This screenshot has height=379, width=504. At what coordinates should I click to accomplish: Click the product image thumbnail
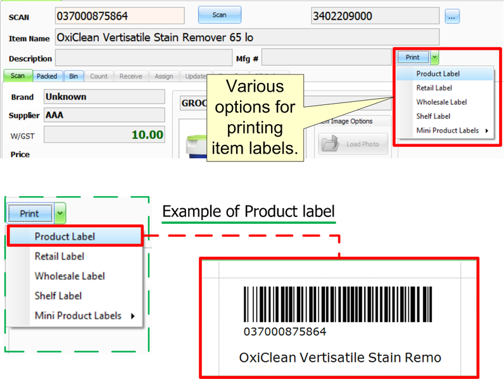coord(196,146)
